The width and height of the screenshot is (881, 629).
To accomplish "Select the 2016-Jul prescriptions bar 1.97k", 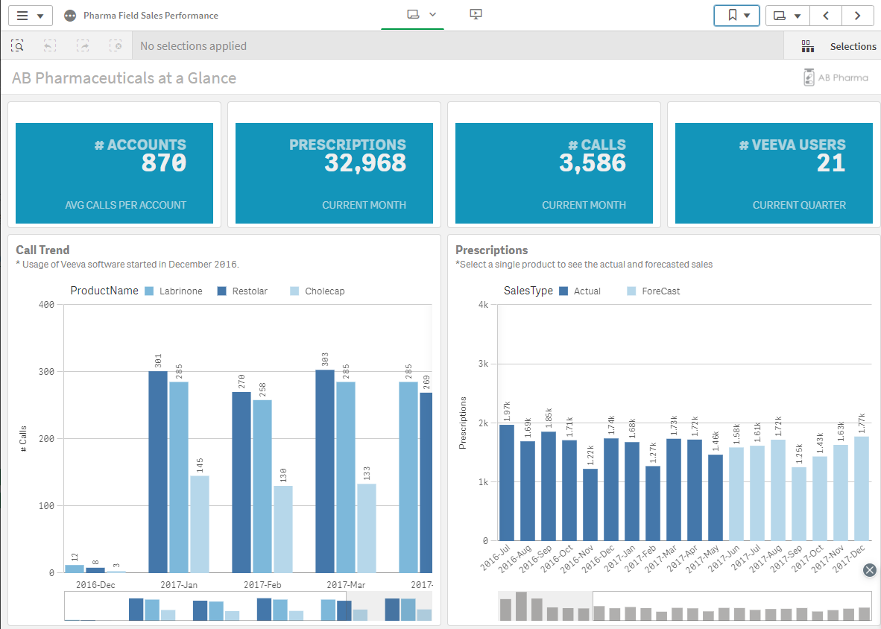I will [x=507, y=482].
